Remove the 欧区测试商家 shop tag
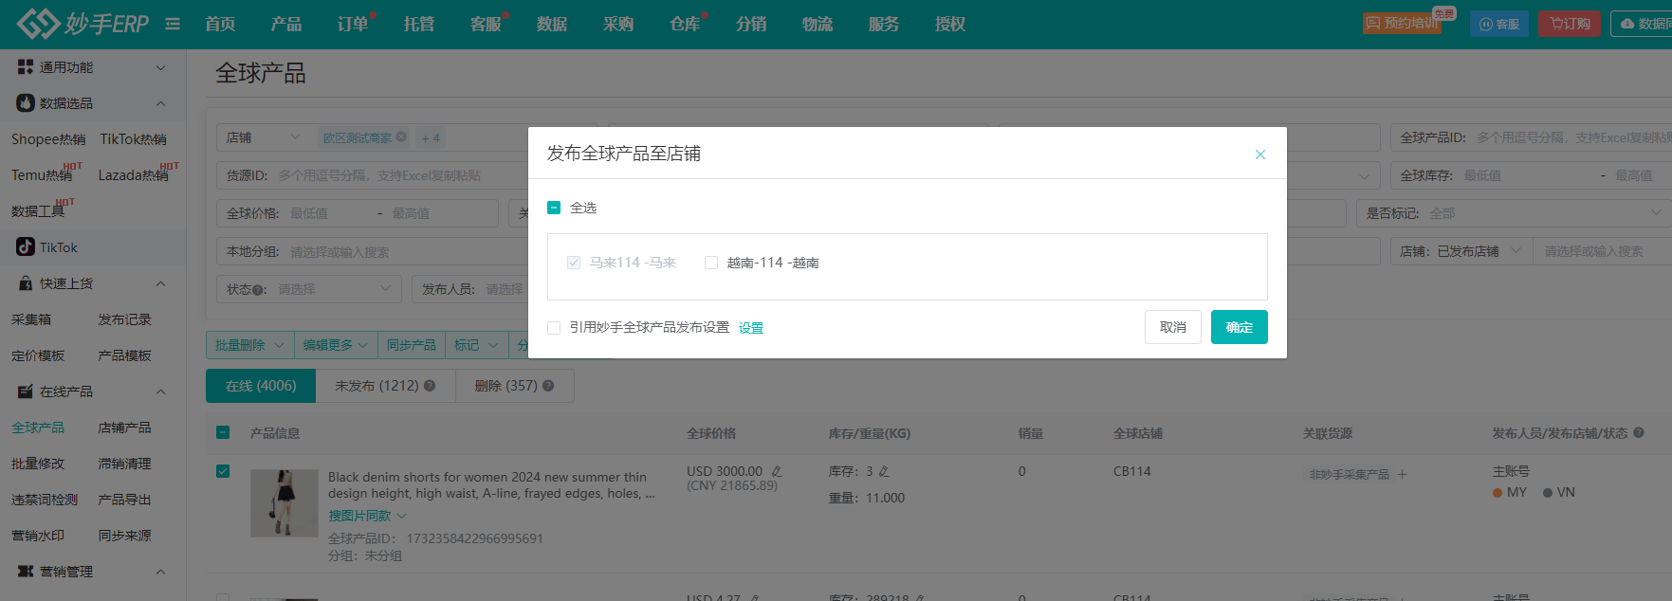 [401, 137]
